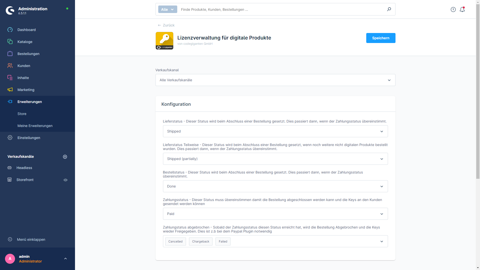This screenshot has height=270, width=480.
Task: Click the Marketing megaphone icon
Action: [x=10, y=90]
